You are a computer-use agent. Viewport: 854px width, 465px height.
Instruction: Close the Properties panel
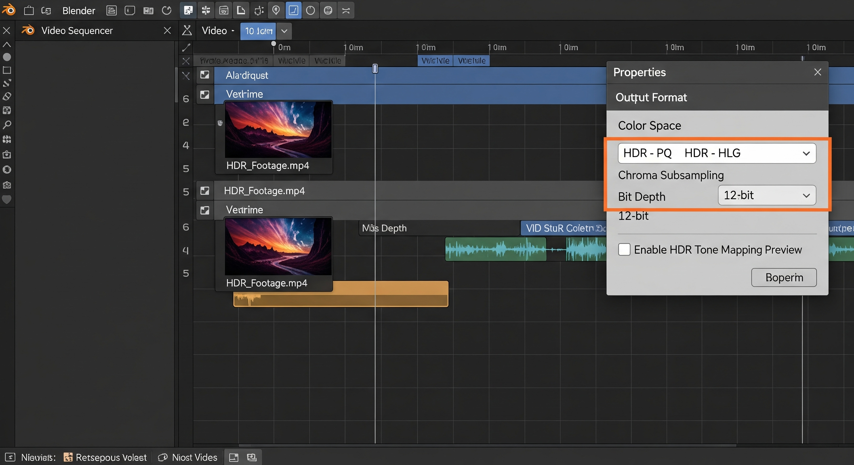818,72
